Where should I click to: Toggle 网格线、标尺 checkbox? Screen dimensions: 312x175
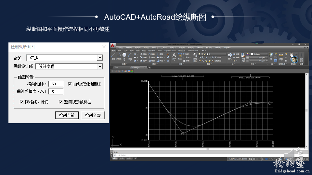[x=22, y=102]
